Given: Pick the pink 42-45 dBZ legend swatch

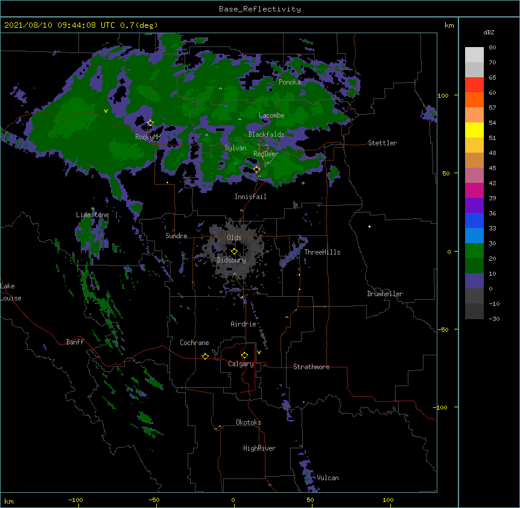Looking at the screenshot, I should (x=474, y=176).
